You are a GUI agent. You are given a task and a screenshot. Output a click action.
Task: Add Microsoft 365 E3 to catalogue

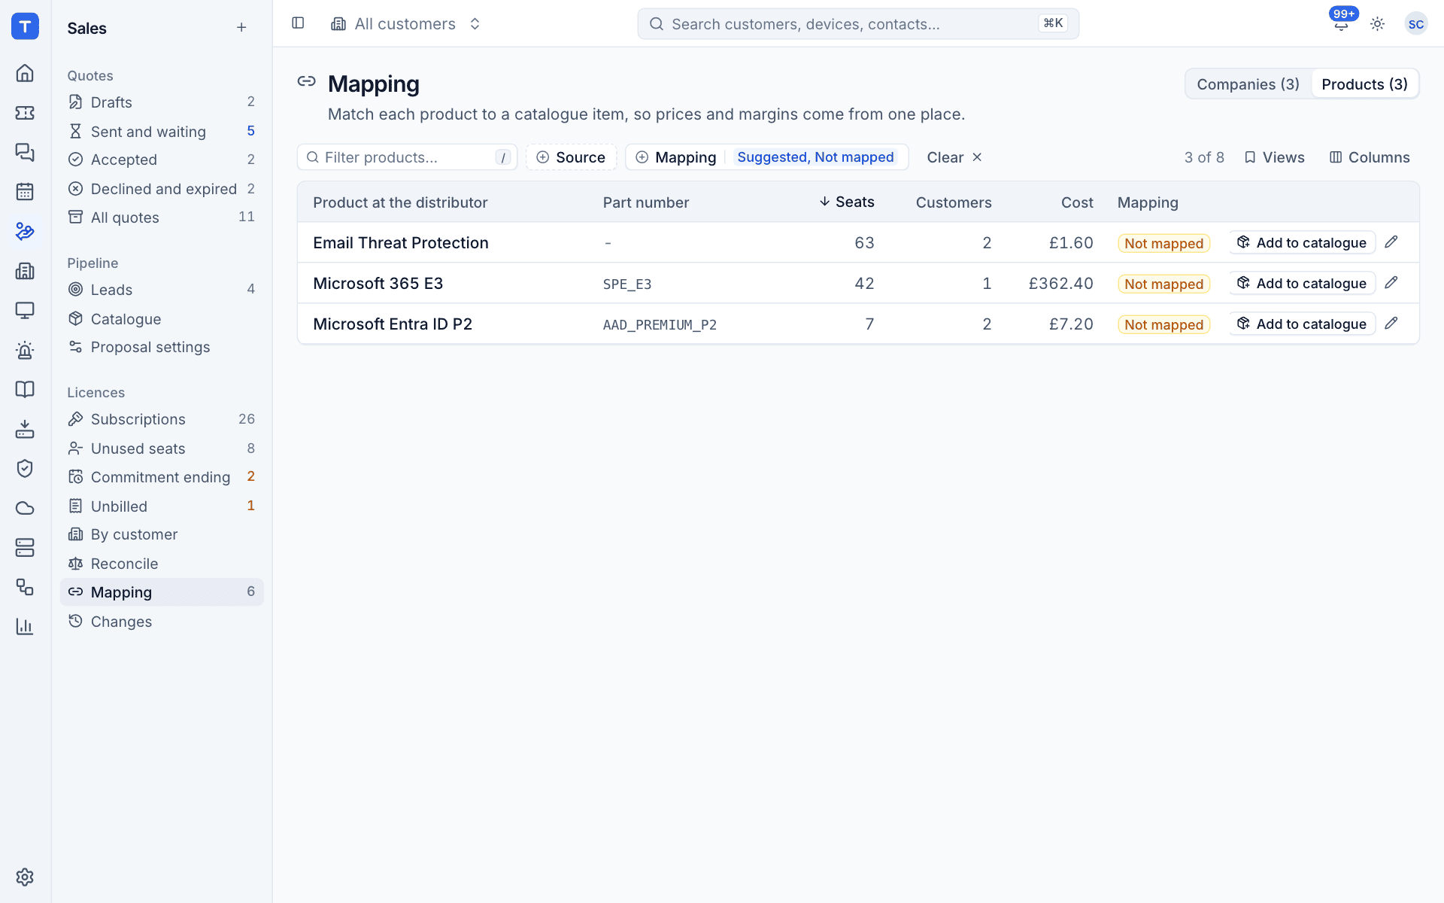(1302, 283)
